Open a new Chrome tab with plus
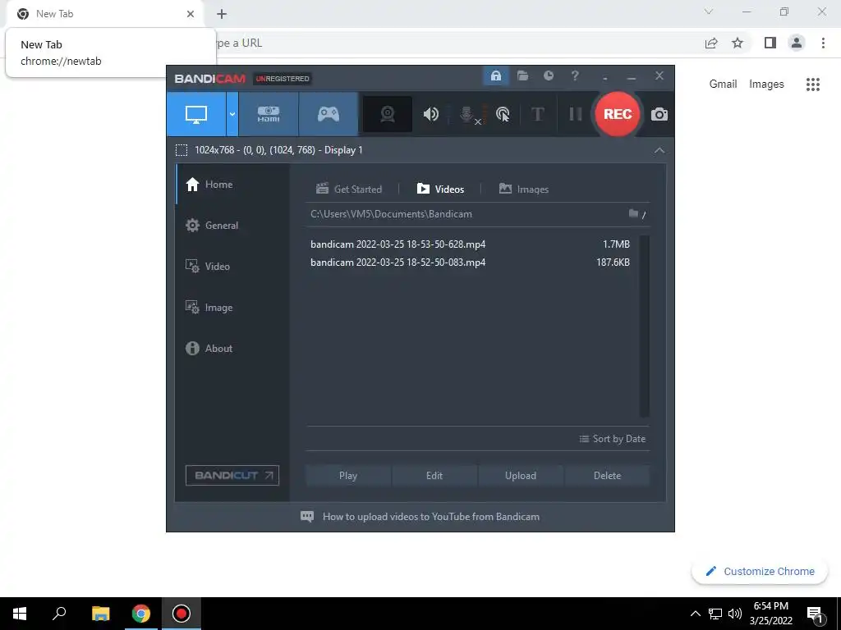Screen dimensions: 841x630 [x=222, y=14]
